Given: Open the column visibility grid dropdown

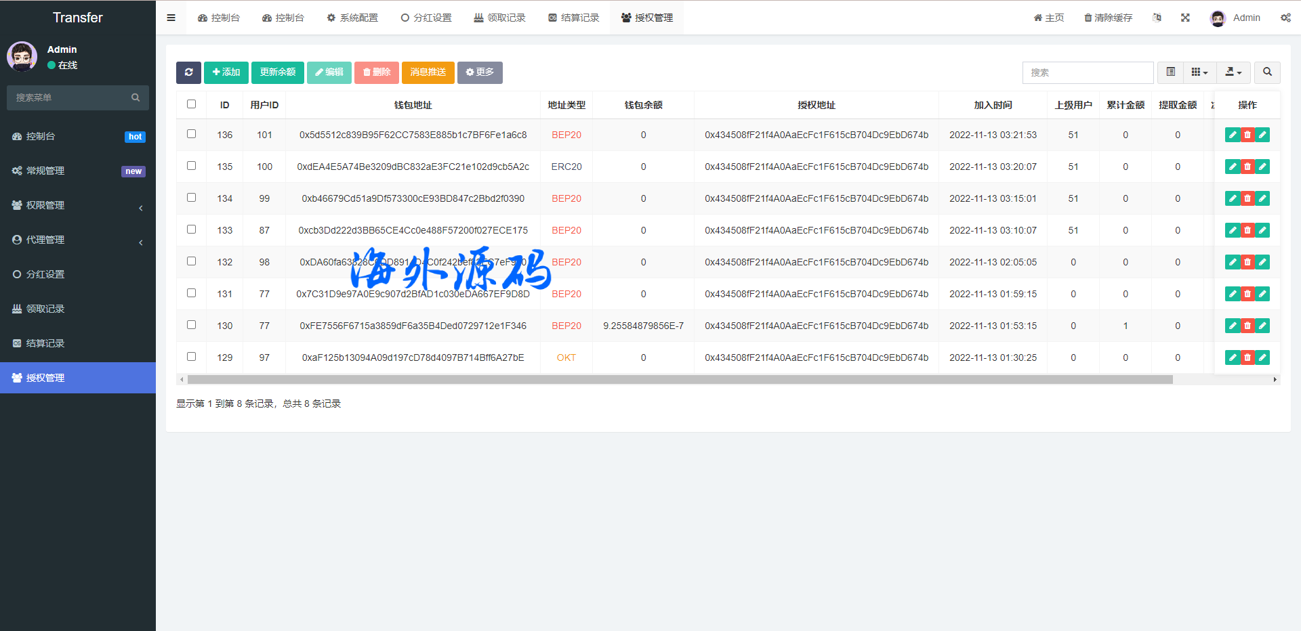Looking at the screenshot, I should [1199, 72].
